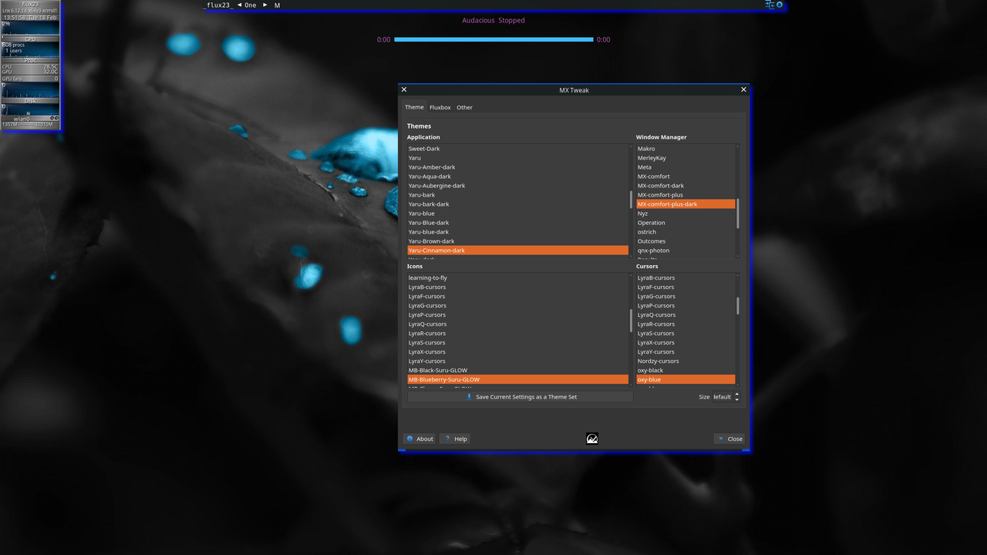The width and height of the screenshot is (987, 555).
Task: Click the Disk label in the system monitor
Action: click(30, 100)
